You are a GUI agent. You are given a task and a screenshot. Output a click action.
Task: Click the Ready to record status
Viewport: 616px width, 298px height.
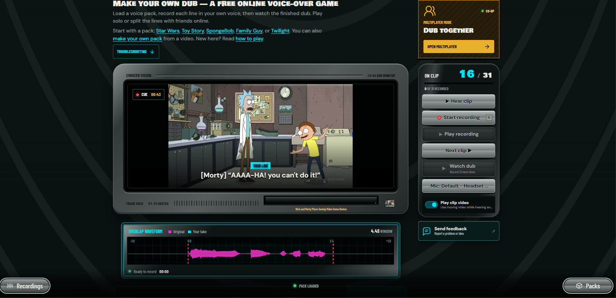point(145,272)
